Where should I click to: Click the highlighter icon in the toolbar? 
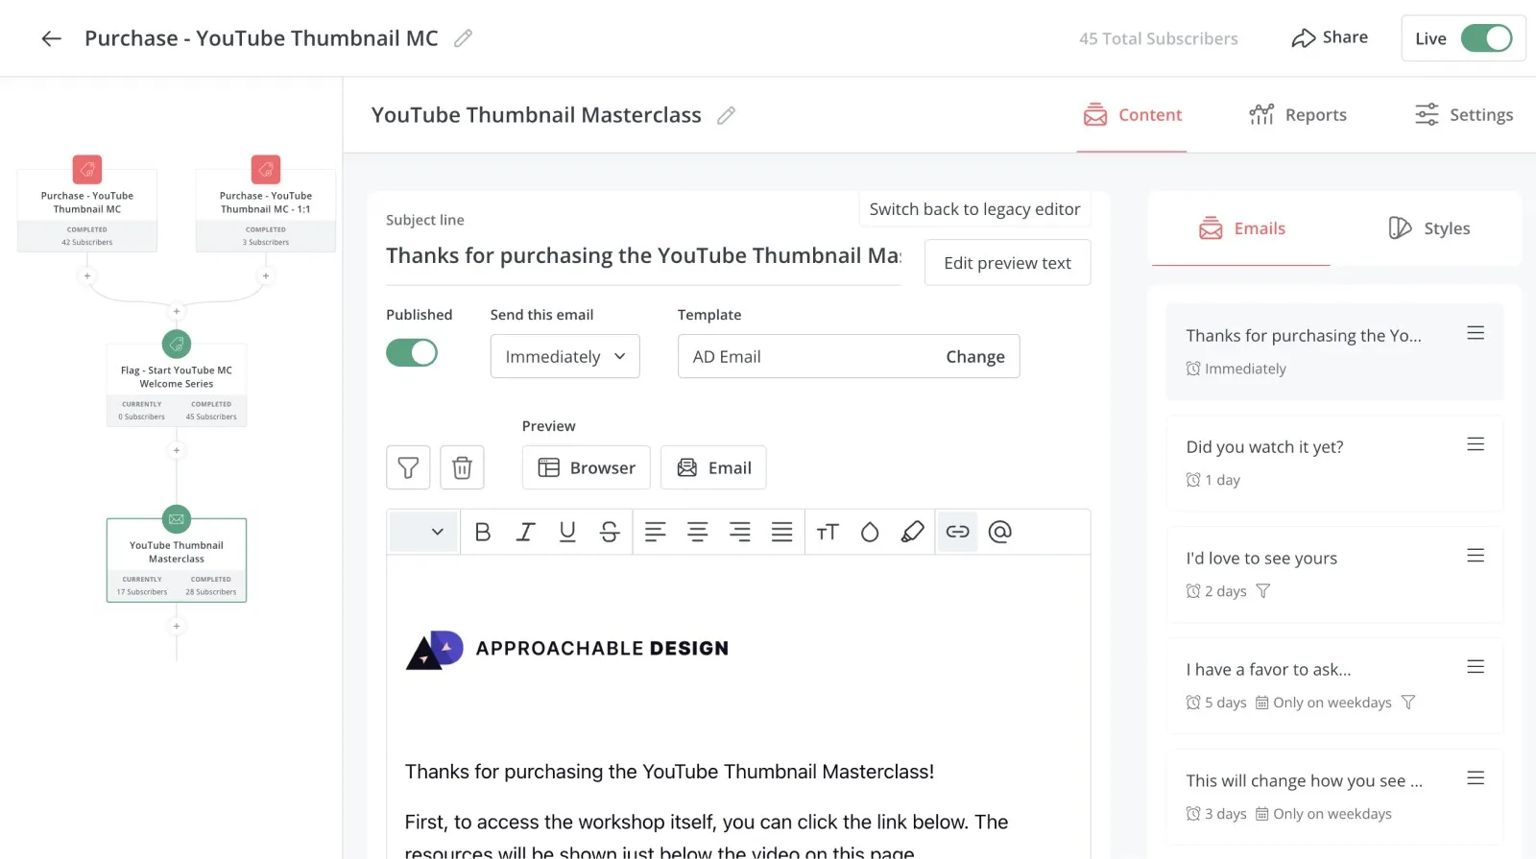pos(912,532)
